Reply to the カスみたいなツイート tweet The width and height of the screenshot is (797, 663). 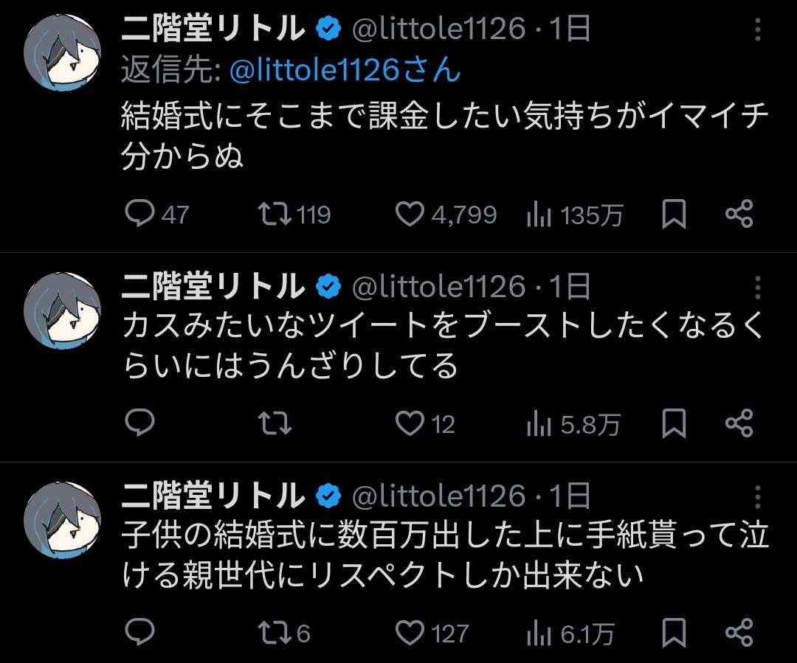[139, 423]
